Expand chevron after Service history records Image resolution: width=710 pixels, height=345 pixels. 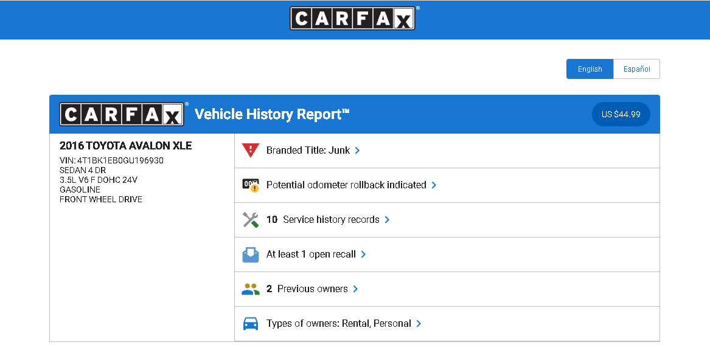click(387, 220)
